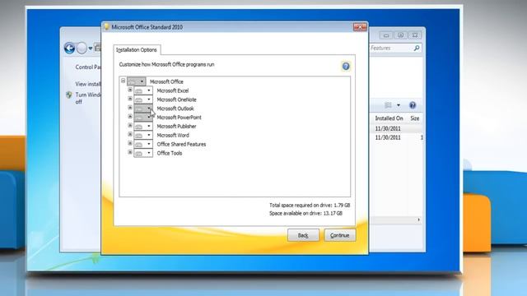Select the Office Shared Features label

click(x=181, y=145)
